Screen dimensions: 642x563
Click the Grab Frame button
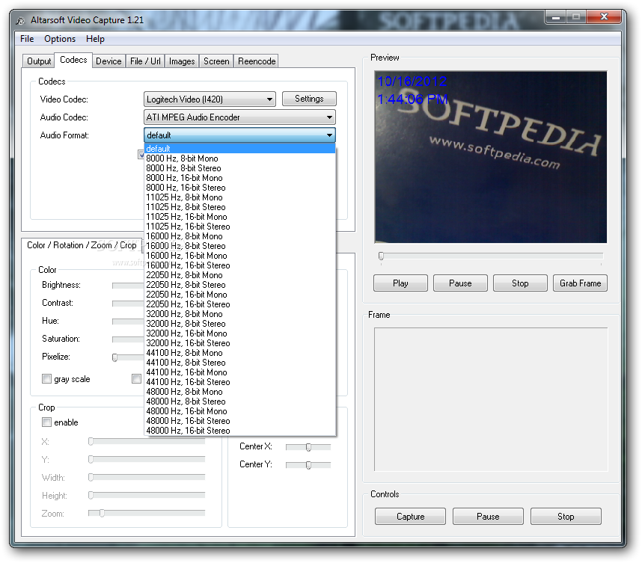[580, 283]
